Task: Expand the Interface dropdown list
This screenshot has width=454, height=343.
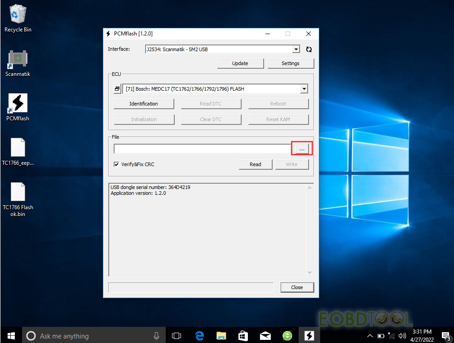Action: point(296,49)
